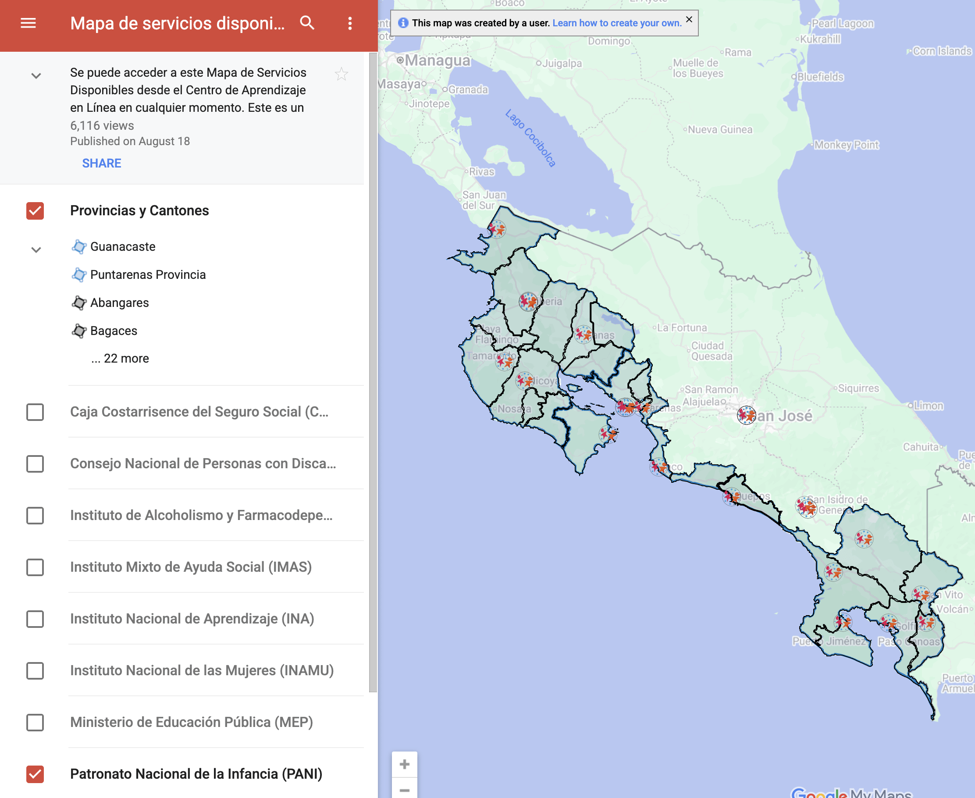Click the search magnifier icon

pyautogui.click(x=307, y=23)
